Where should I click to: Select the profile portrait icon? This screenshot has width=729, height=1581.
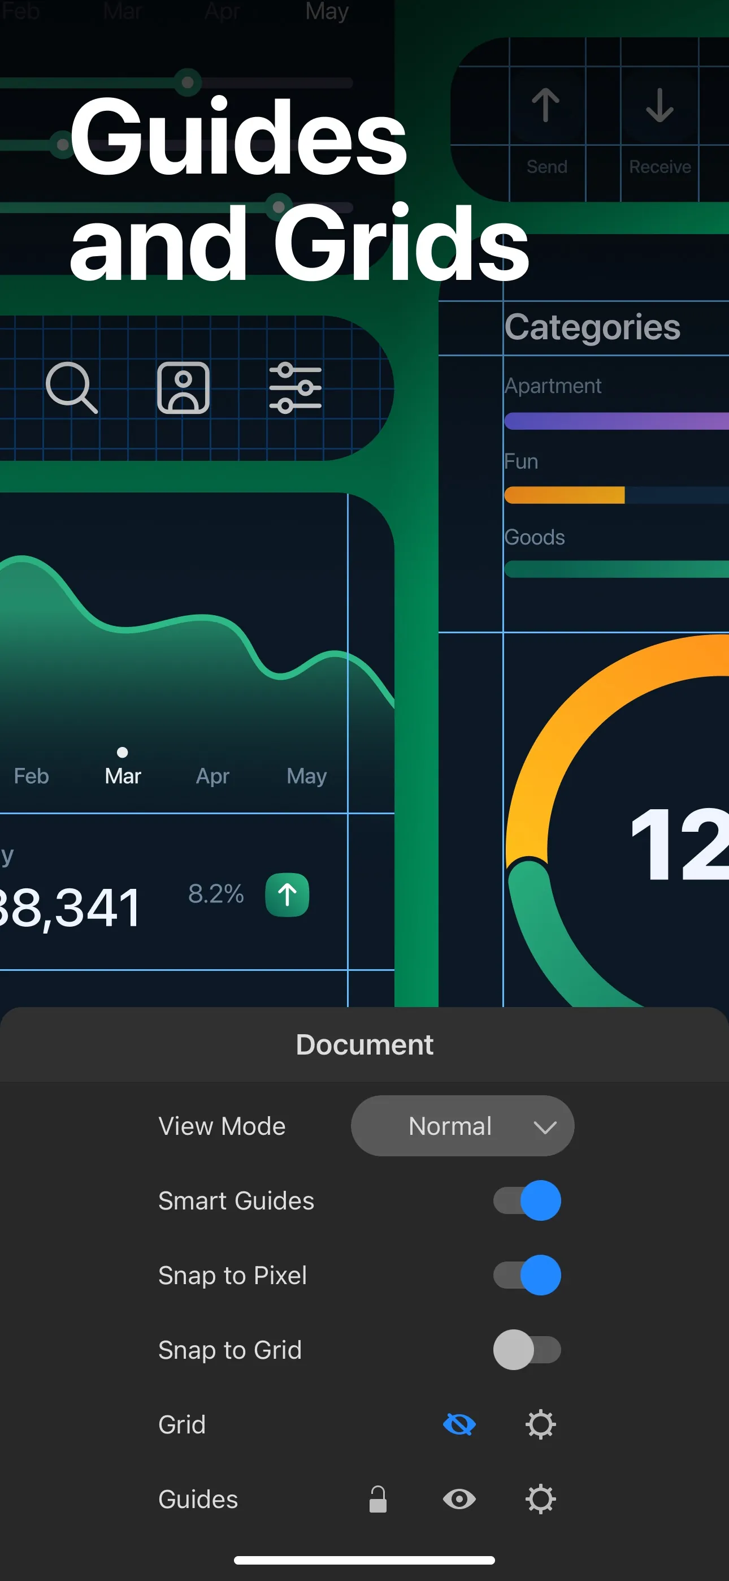[x=184, y=387]
